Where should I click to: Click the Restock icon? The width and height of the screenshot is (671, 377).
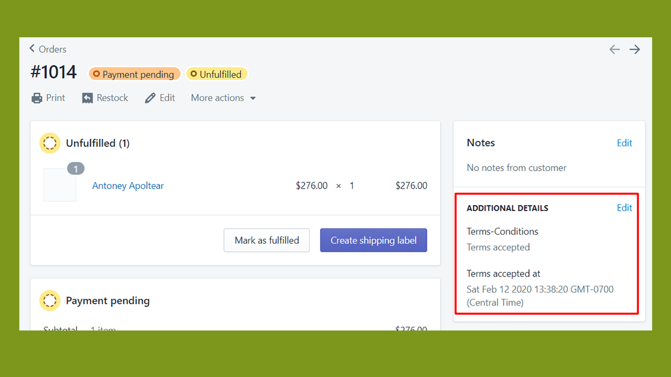(x=87, y=98)
